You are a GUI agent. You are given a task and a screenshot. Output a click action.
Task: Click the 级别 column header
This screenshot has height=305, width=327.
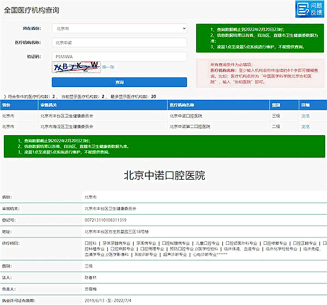[276, 105]
